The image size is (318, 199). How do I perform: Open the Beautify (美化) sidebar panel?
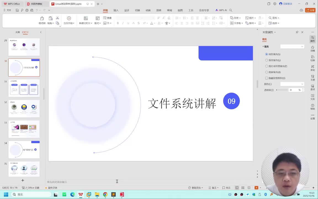click(312, 68)
